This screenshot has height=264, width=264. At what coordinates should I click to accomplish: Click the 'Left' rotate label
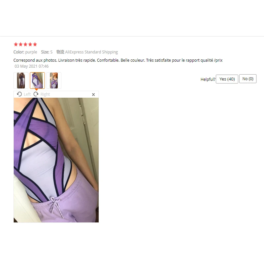point(27,94)
